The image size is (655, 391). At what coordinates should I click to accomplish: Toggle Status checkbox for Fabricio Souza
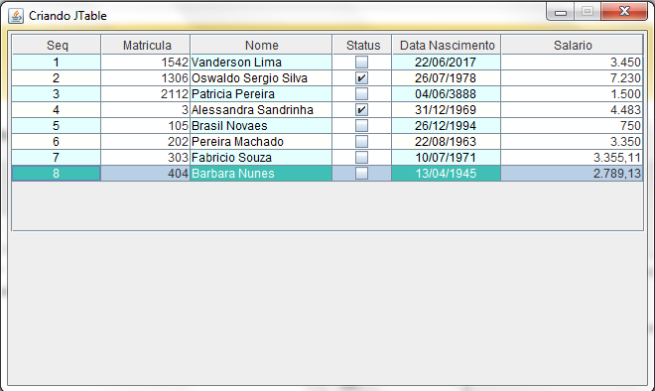pos(362,158)
